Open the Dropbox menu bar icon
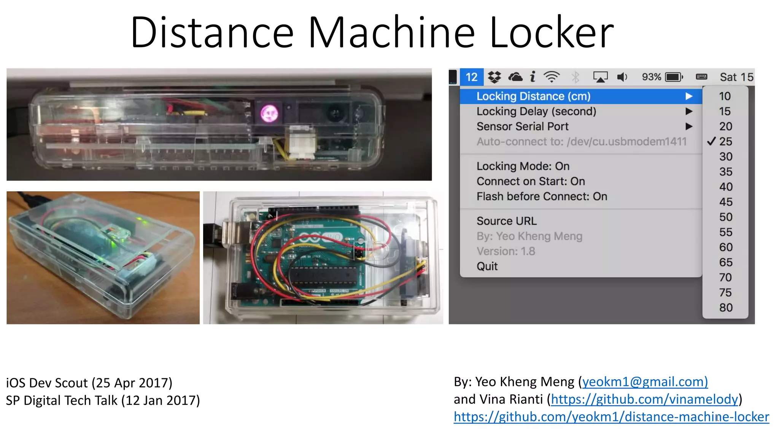Screen dimensions: 779x438 [494, 77]
